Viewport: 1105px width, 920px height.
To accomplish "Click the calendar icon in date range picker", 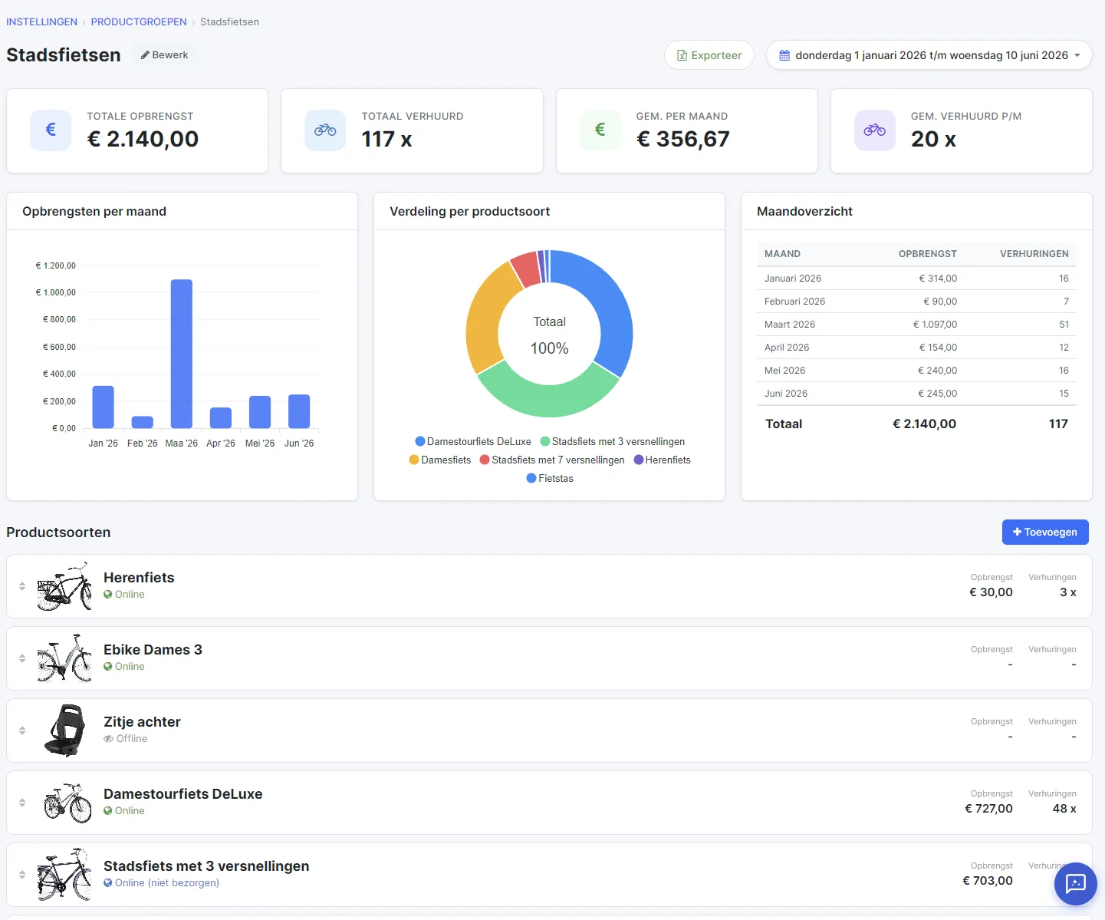I will click(784, 55).
